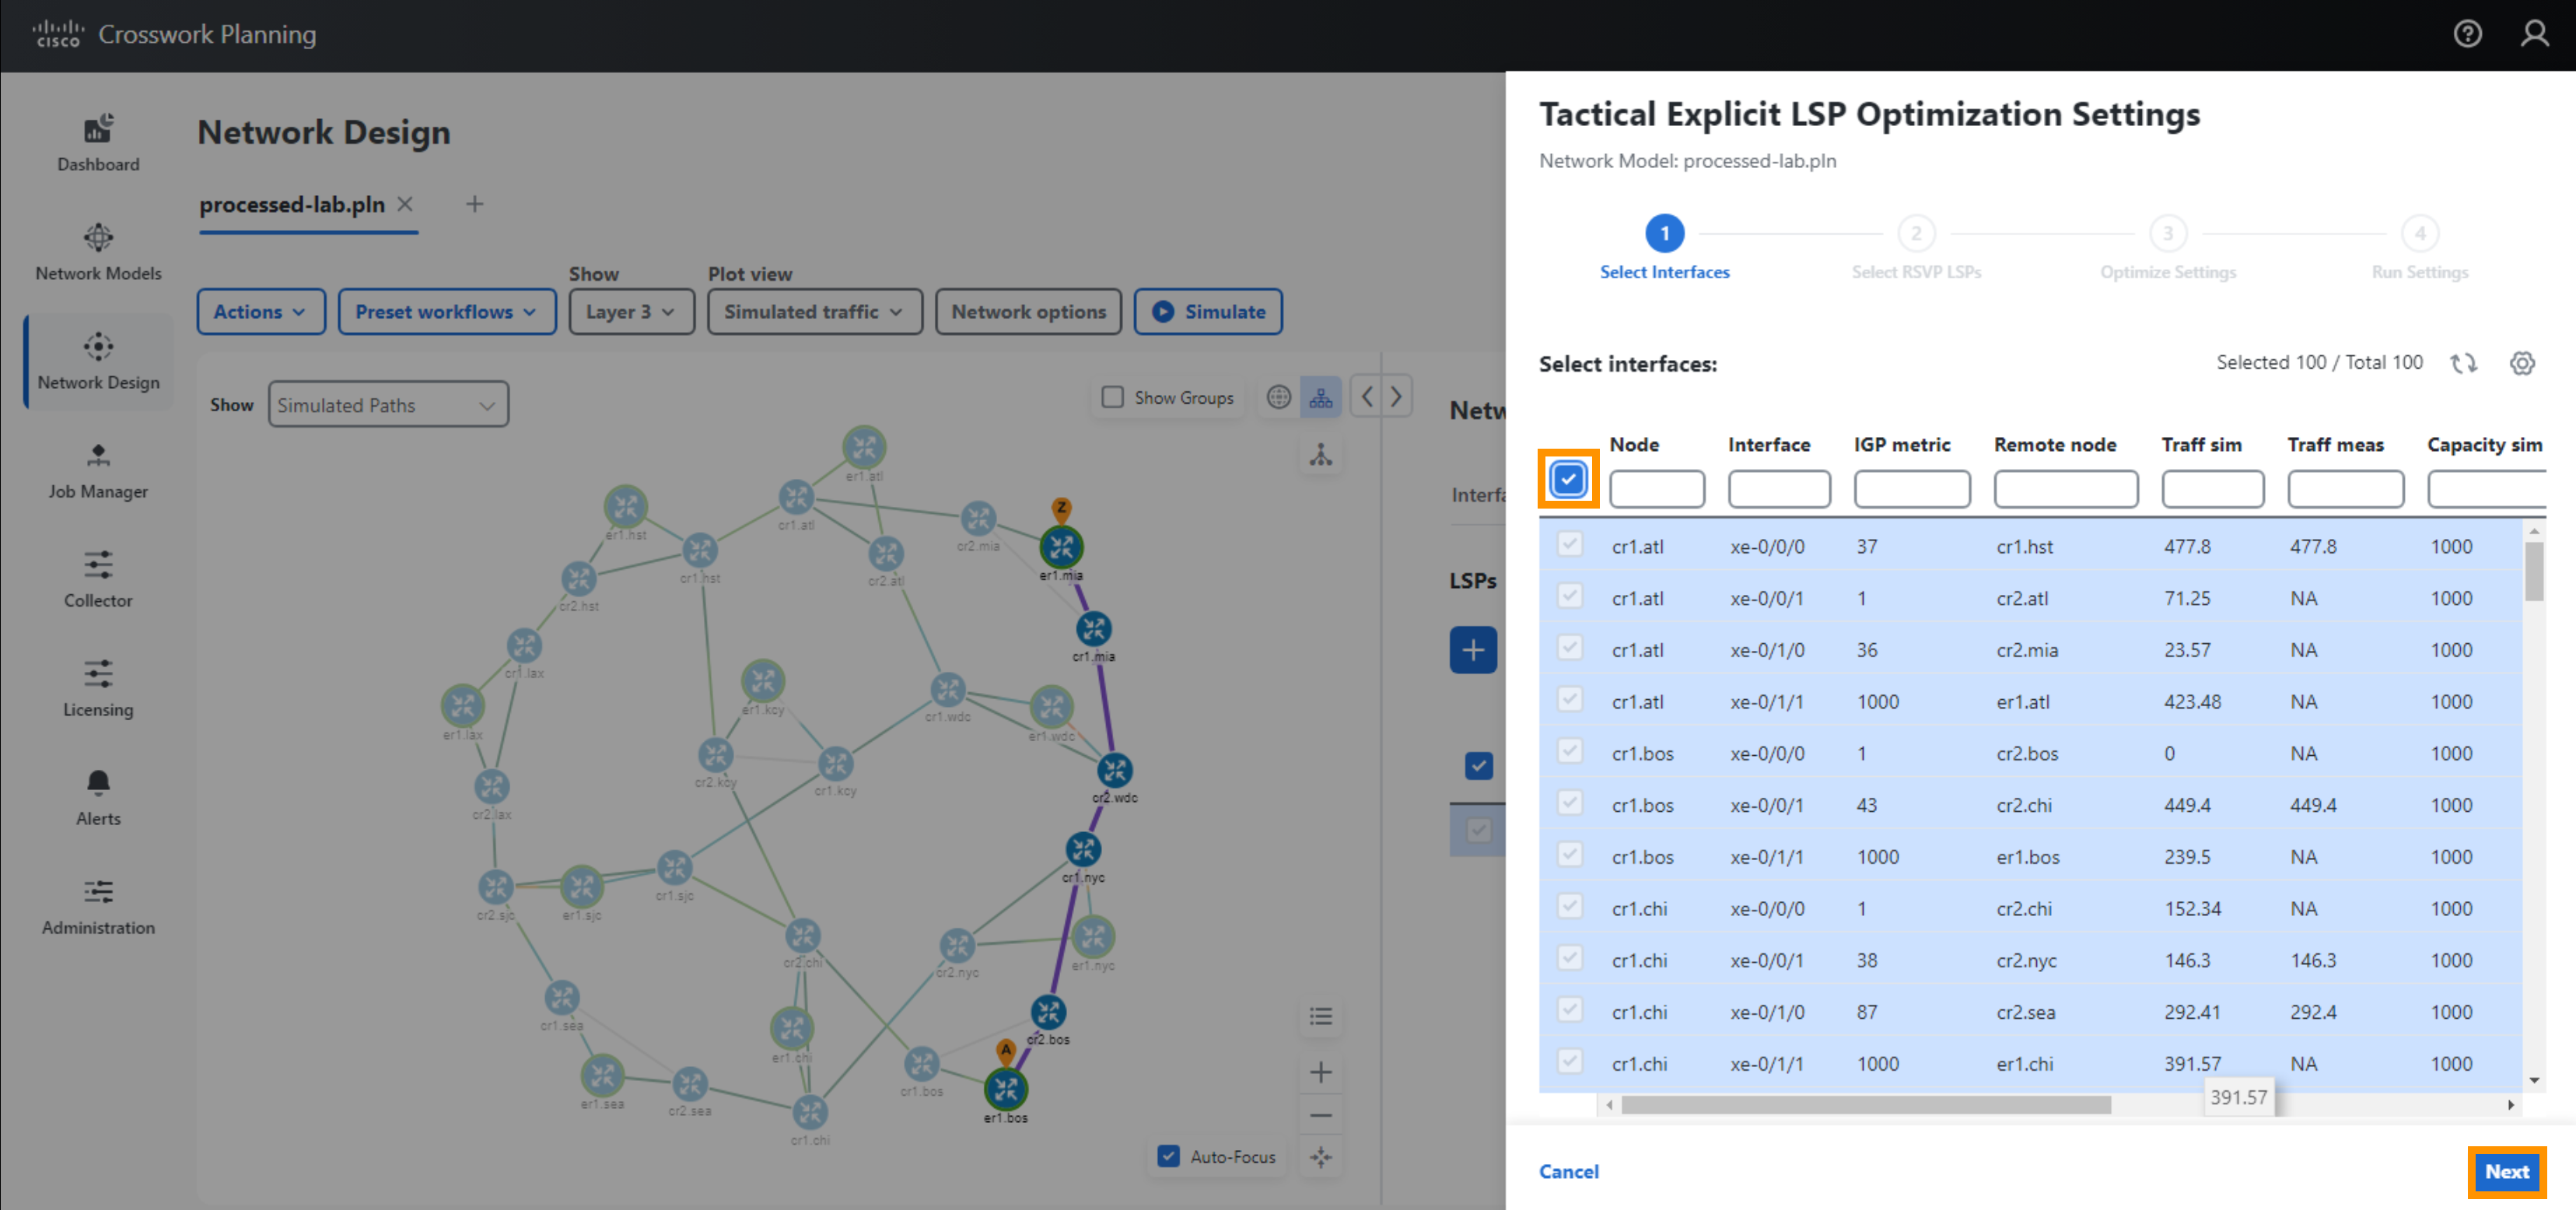Click the vertical table scrollbar thumb
Image resolution: width=2576 pixels, height=1210 pixels.
pos(2533,571)
